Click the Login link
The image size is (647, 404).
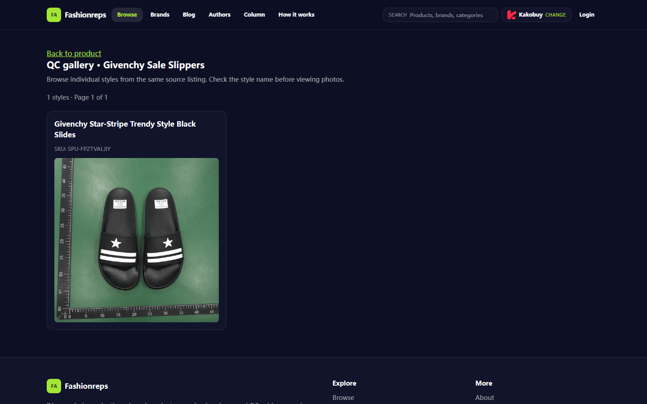coord(587,15)
